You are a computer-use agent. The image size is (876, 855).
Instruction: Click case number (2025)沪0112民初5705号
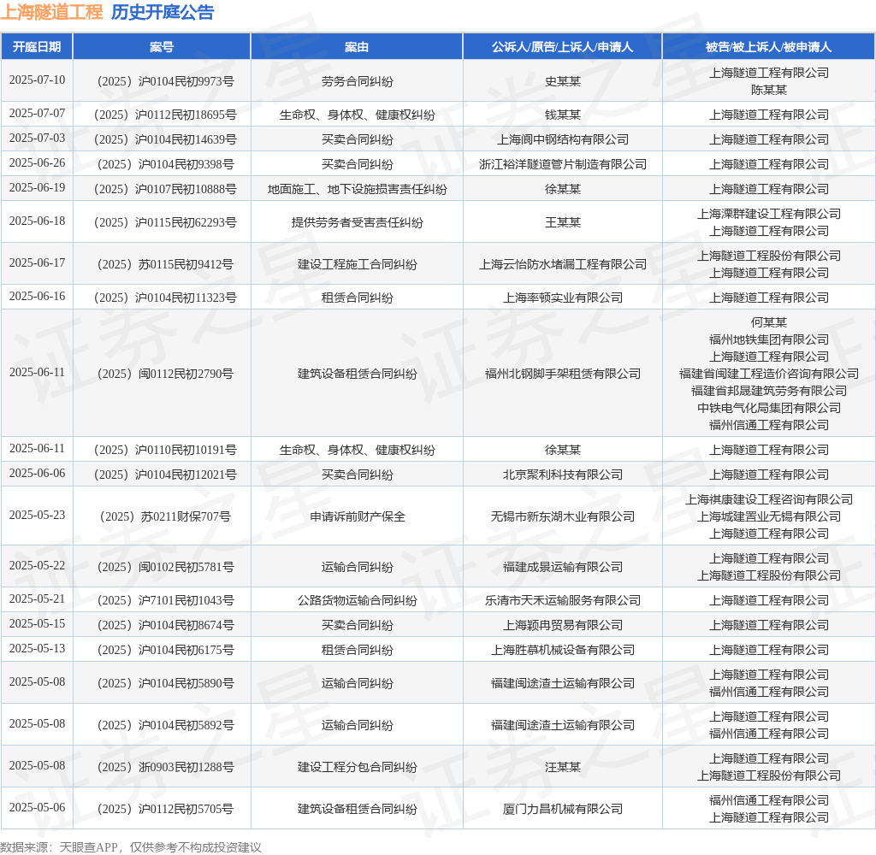coord(165,809)
